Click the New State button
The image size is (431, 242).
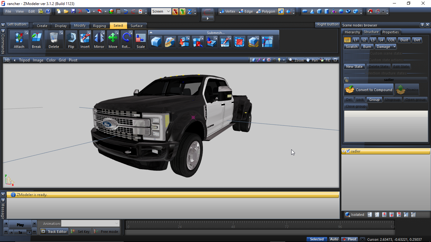[x=354, y=66]
